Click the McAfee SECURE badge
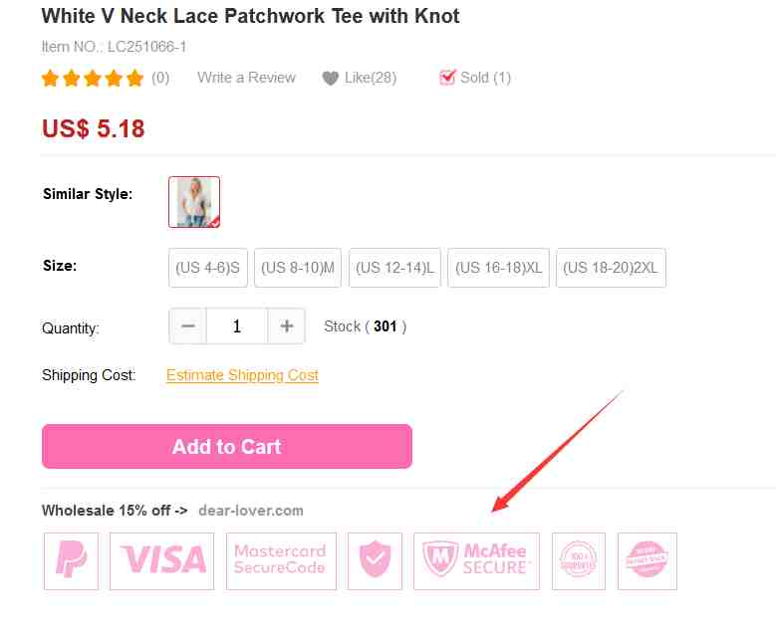This screenshot has height=639, width=776. click(476, 560)
